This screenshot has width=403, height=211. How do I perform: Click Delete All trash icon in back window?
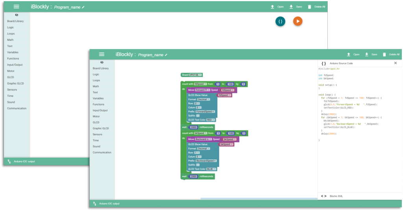coord(309,7)
